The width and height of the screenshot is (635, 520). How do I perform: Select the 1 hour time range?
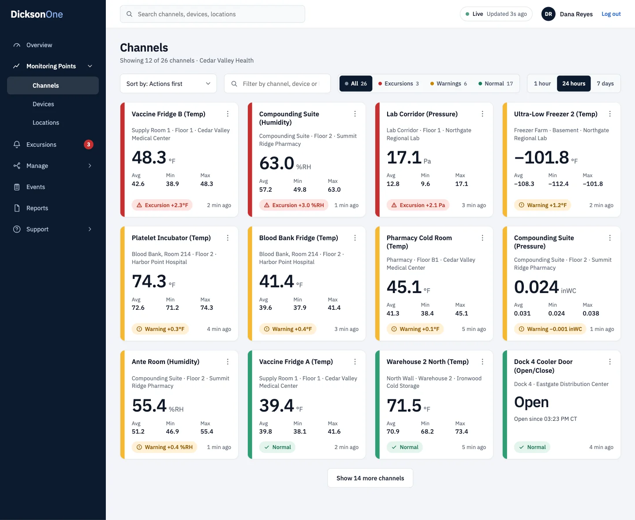(x=542, y=84)
